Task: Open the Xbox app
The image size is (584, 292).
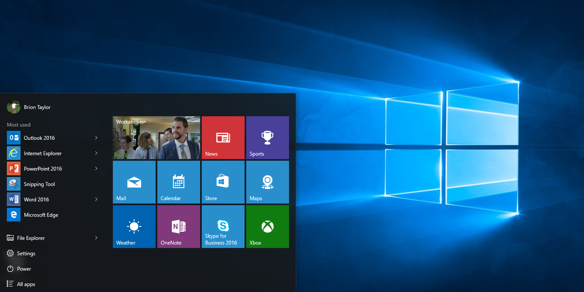Action: click(267, 226)
